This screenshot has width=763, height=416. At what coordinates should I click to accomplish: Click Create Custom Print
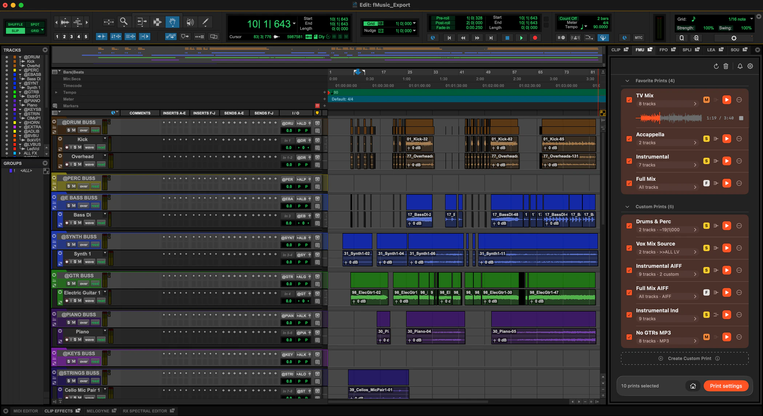point(684,358)
